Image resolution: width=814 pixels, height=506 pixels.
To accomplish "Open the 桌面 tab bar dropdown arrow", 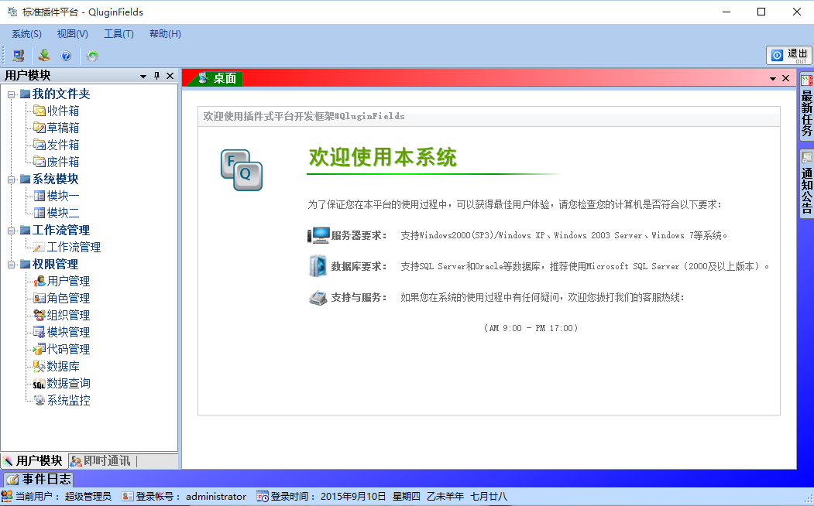I will point(772,78).
